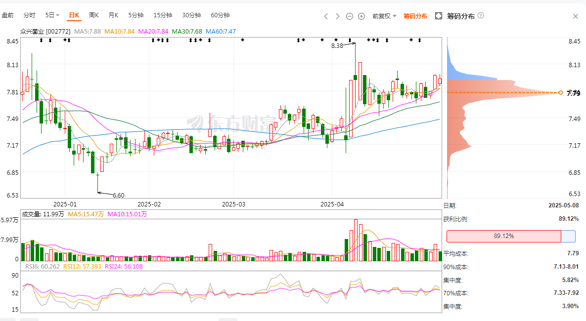Image resolution: width=586 pixels, height=321 pixels.
Task: Select the 日K daily candlestick tab
Action: point(74,15)
